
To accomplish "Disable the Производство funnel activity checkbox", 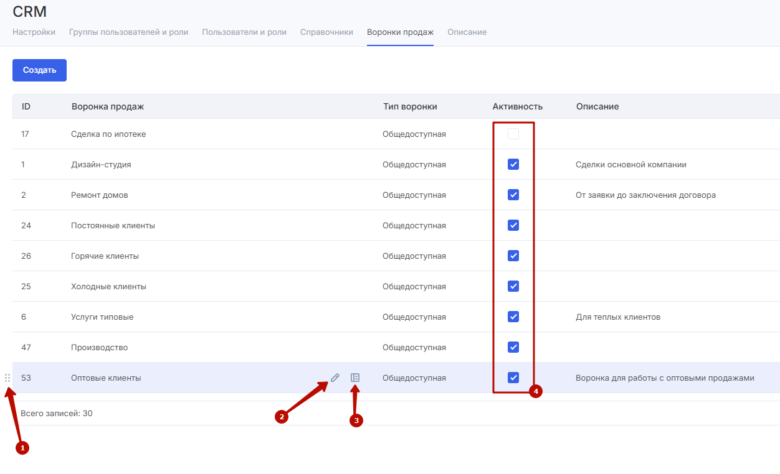I will [x=513, y=347].
